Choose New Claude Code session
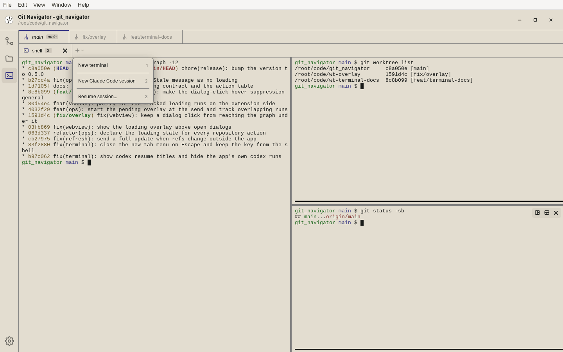Screen dimensions: 563x352 [113, 81]
